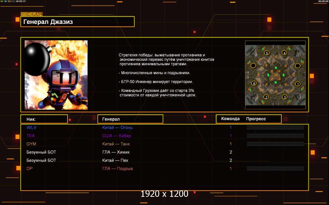Image resolution: width=329 pixels, height=205 pixels.
Task: Pick start position marker 1 on minimap
Action: [298, 84]
